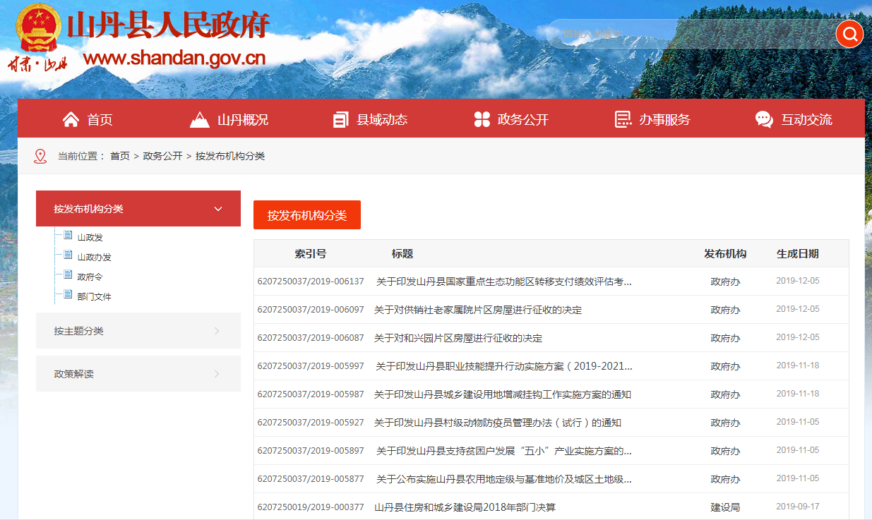Screen dimensions: 872x520
Task: Click the home icon beside 首页
Action: click(71, 119)
